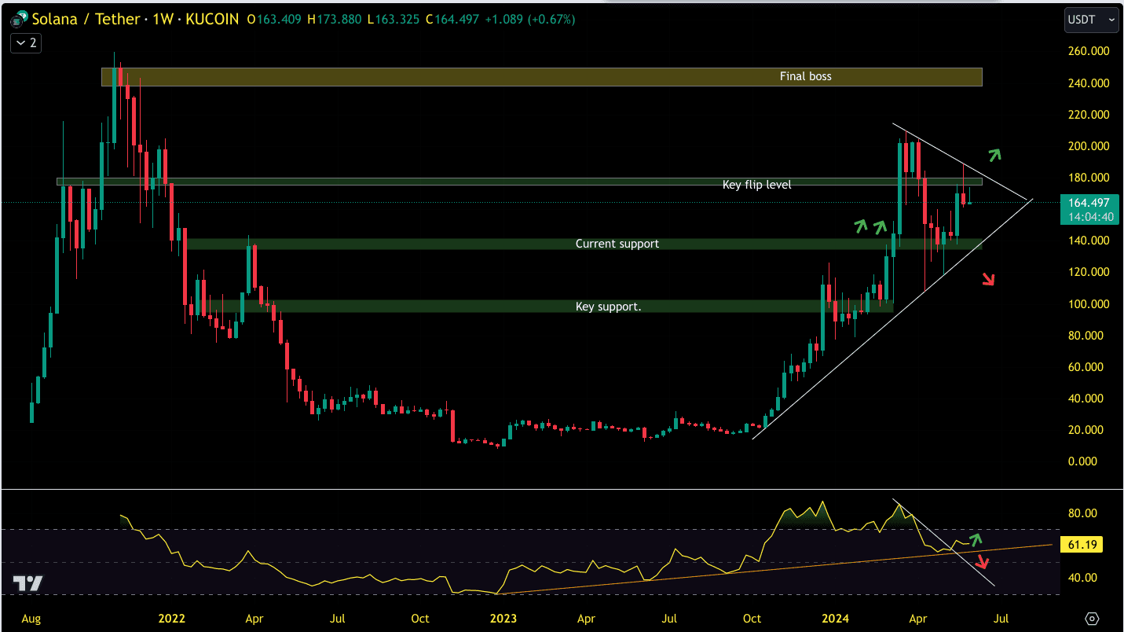Select the 'Key support.' zone label
The width and height of the screenshot is (1124, 632).
pyautogui.click(x=609, y=307)
